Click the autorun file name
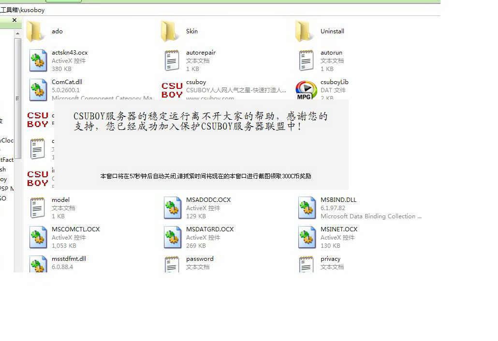 (331, 52)
